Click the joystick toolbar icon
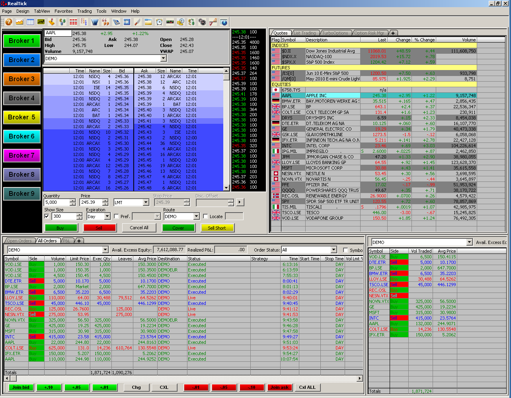Screen dimensions: 511x398 (52, 22)
